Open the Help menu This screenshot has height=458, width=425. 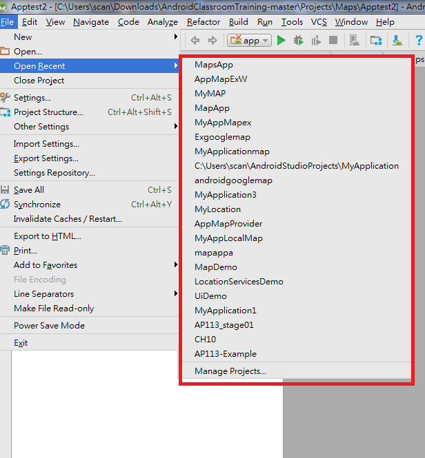click(385, 22)
